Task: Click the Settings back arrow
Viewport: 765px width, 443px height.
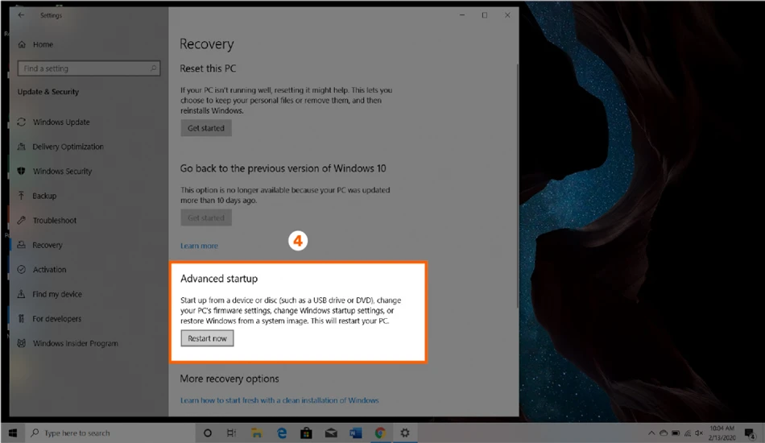Action: point(21,15)
